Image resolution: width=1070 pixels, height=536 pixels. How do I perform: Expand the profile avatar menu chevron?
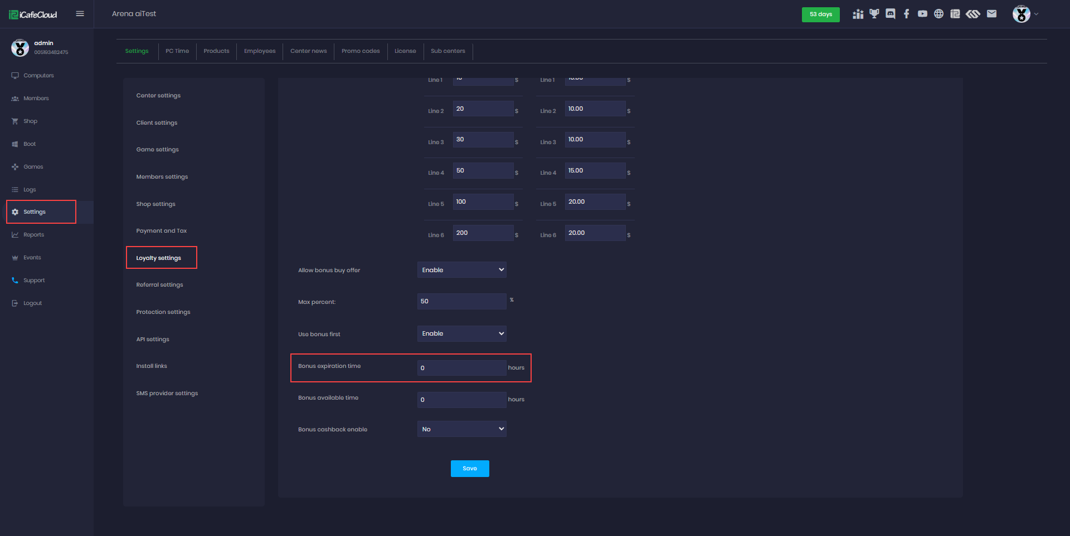coord(1036,14)
